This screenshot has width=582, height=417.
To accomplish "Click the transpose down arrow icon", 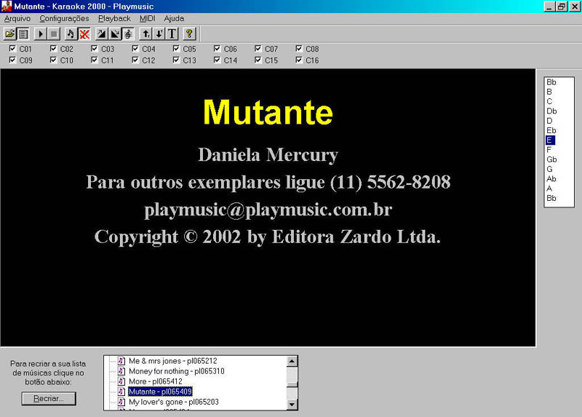I will tap(159, 34).
